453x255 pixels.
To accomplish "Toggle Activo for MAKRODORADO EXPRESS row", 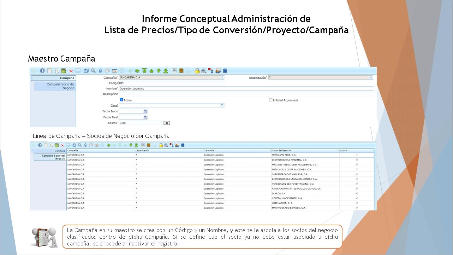I will tap(357, 208).
